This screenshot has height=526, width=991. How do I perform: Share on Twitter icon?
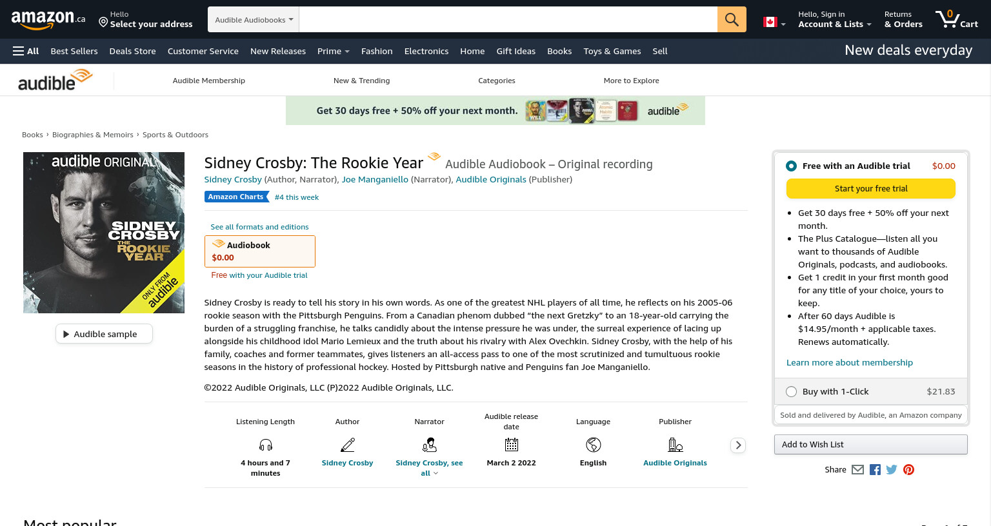coord(892,470)
